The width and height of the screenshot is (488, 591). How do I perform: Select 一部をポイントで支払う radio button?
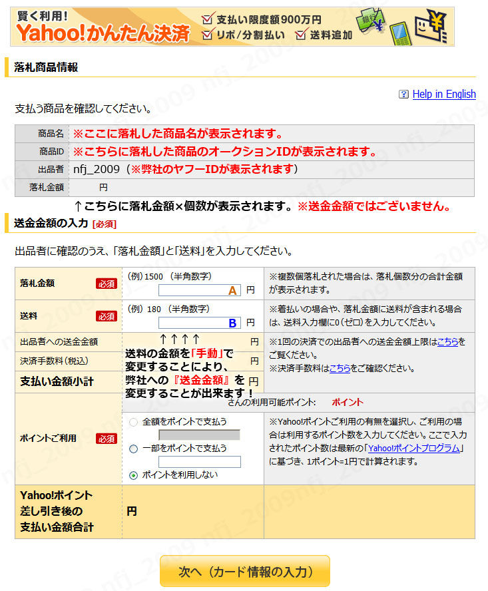tap(133, 449)
